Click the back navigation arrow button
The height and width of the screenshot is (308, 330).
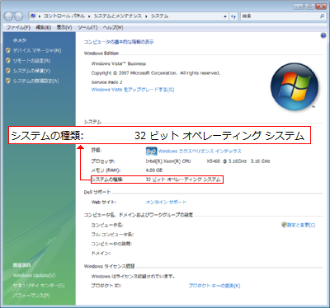click(x=8, y=16)
